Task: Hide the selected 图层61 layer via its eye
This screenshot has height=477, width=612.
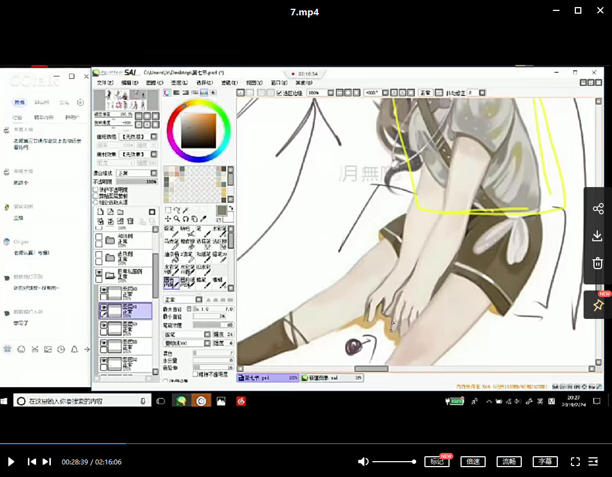Action: 103,309
